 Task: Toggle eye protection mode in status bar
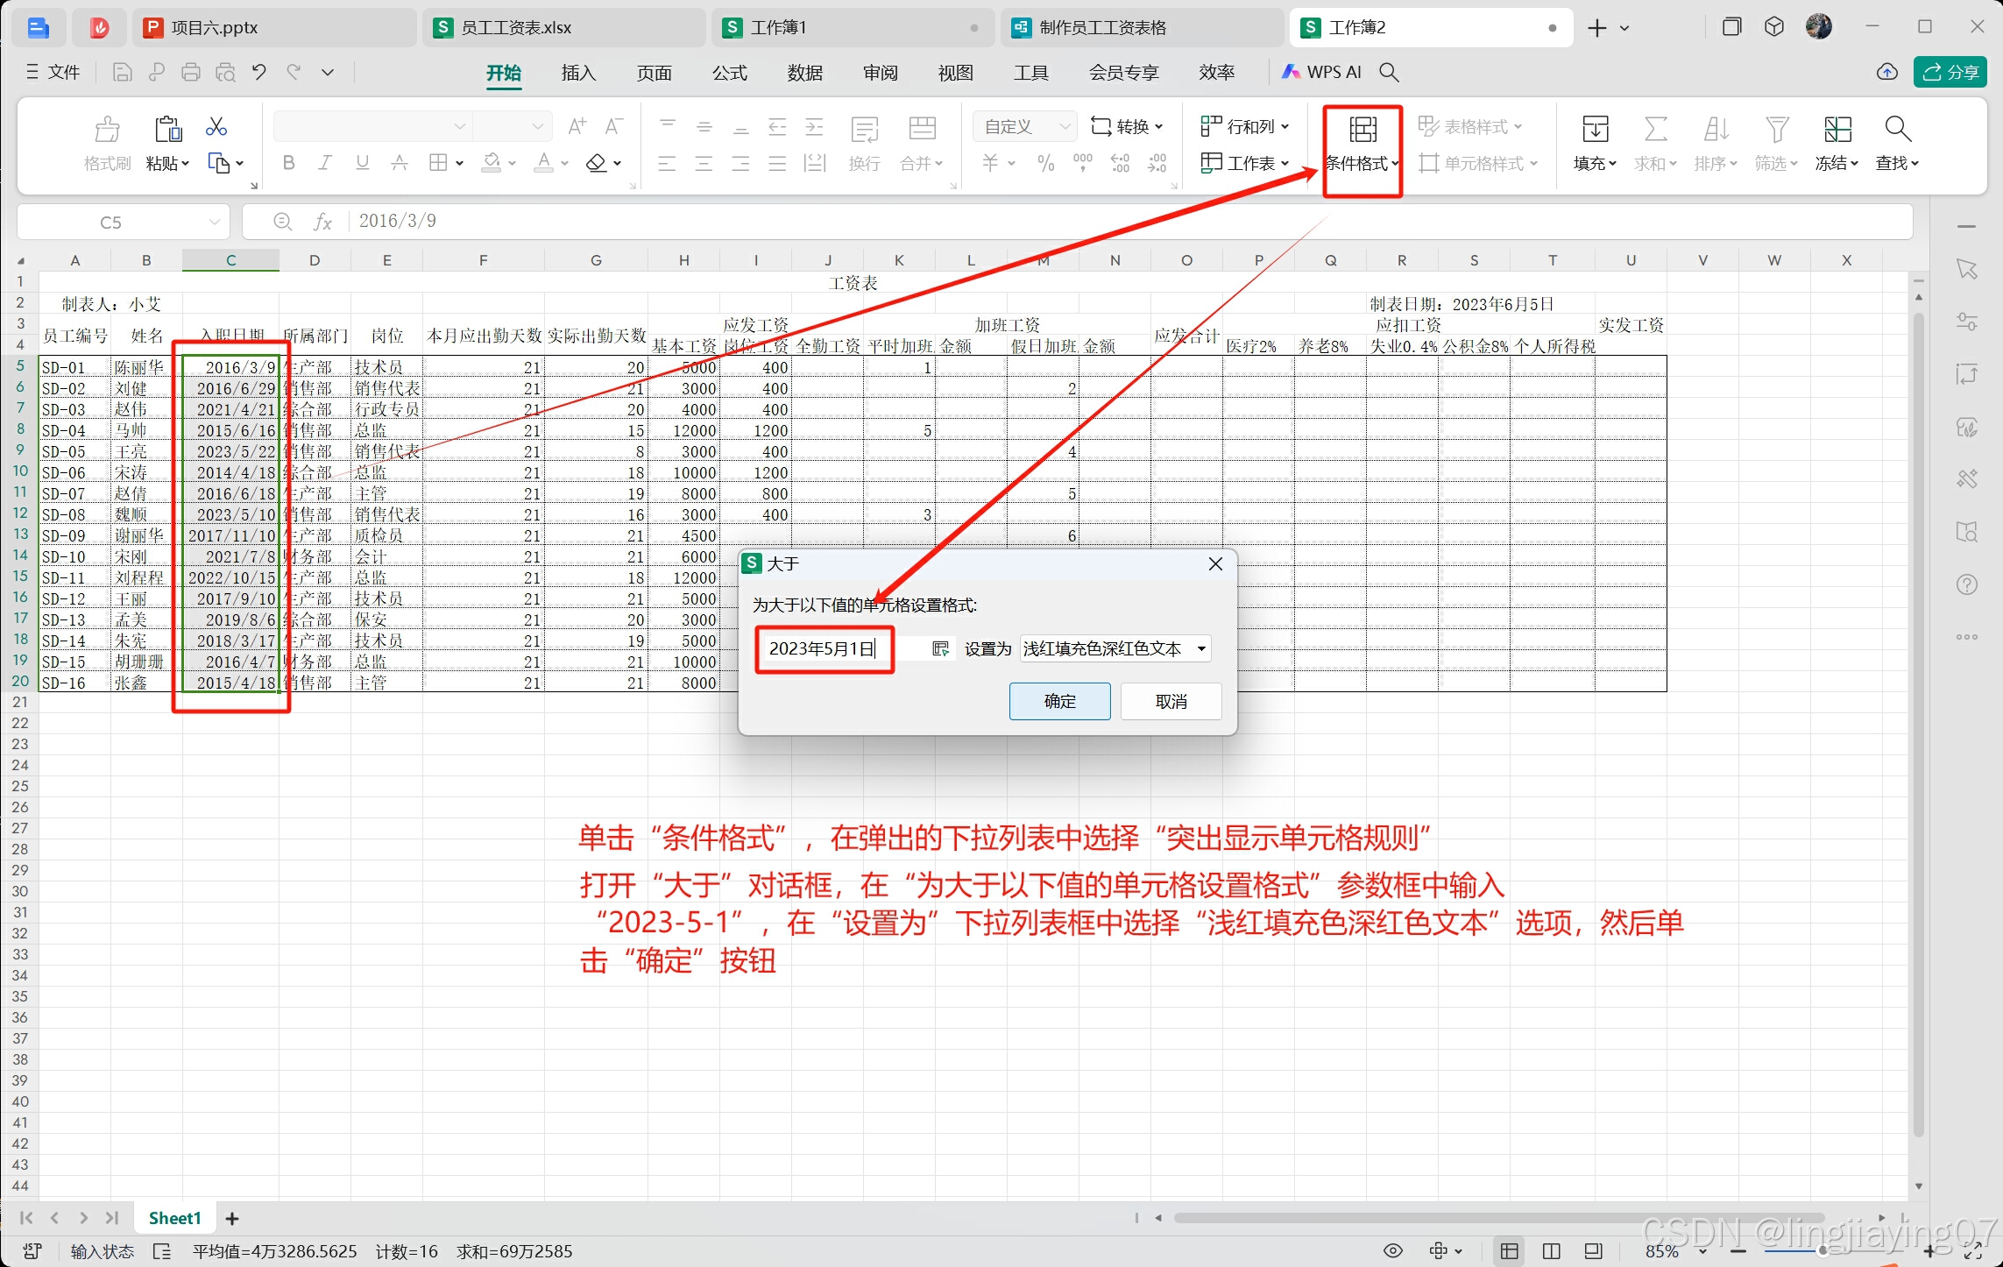(1393, 1250)
